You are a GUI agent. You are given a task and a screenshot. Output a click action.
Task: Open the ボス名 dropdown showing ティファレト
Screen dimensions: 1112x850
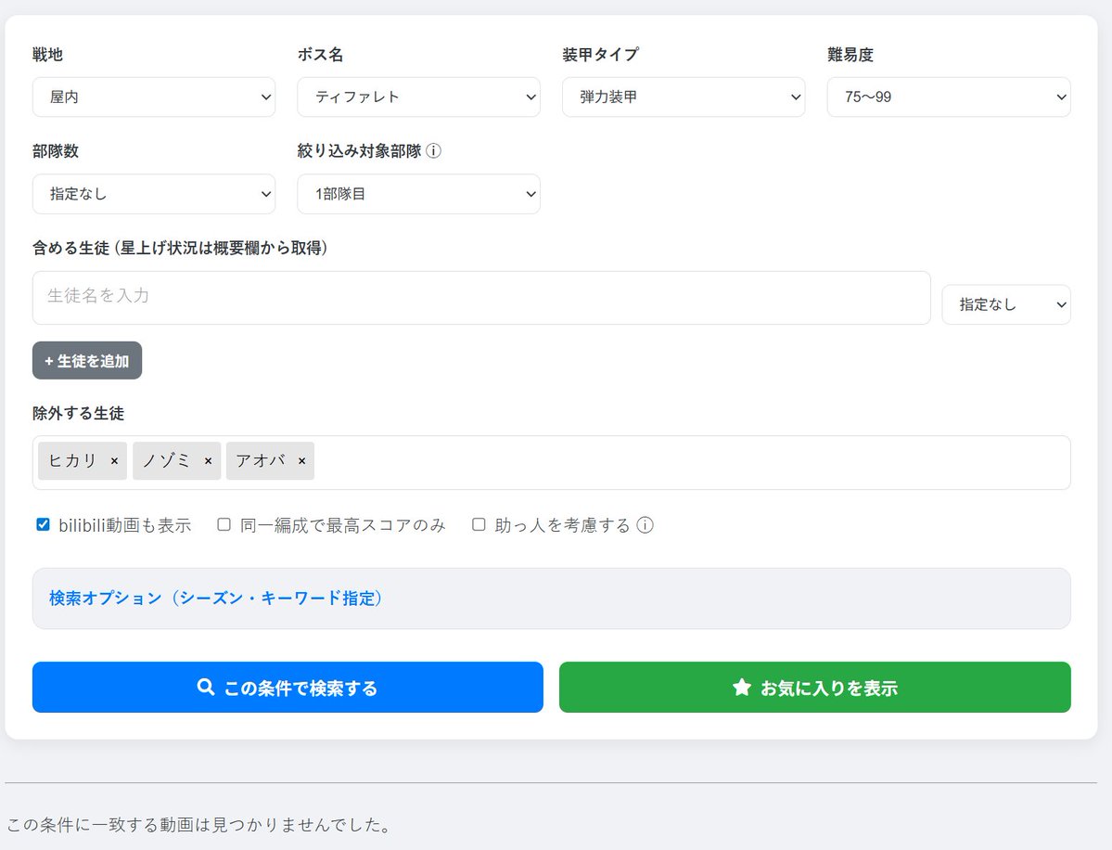pyautogui.click(x=418, y=97)
